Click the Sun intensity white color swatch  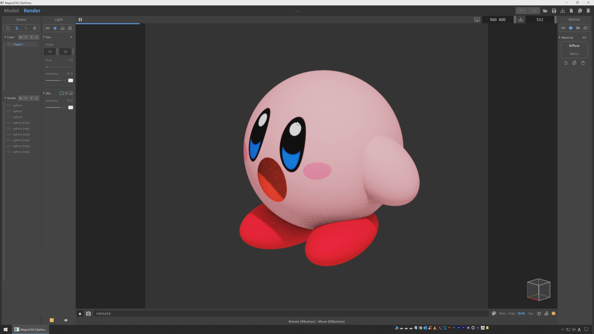71,80
